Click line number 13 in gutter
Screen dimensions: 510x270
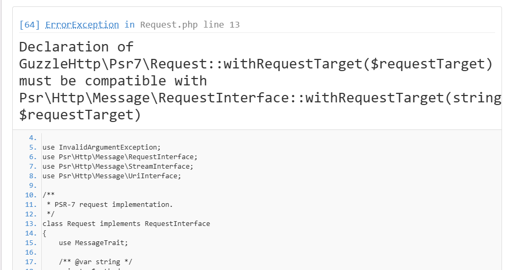click(x=31, y=223)
